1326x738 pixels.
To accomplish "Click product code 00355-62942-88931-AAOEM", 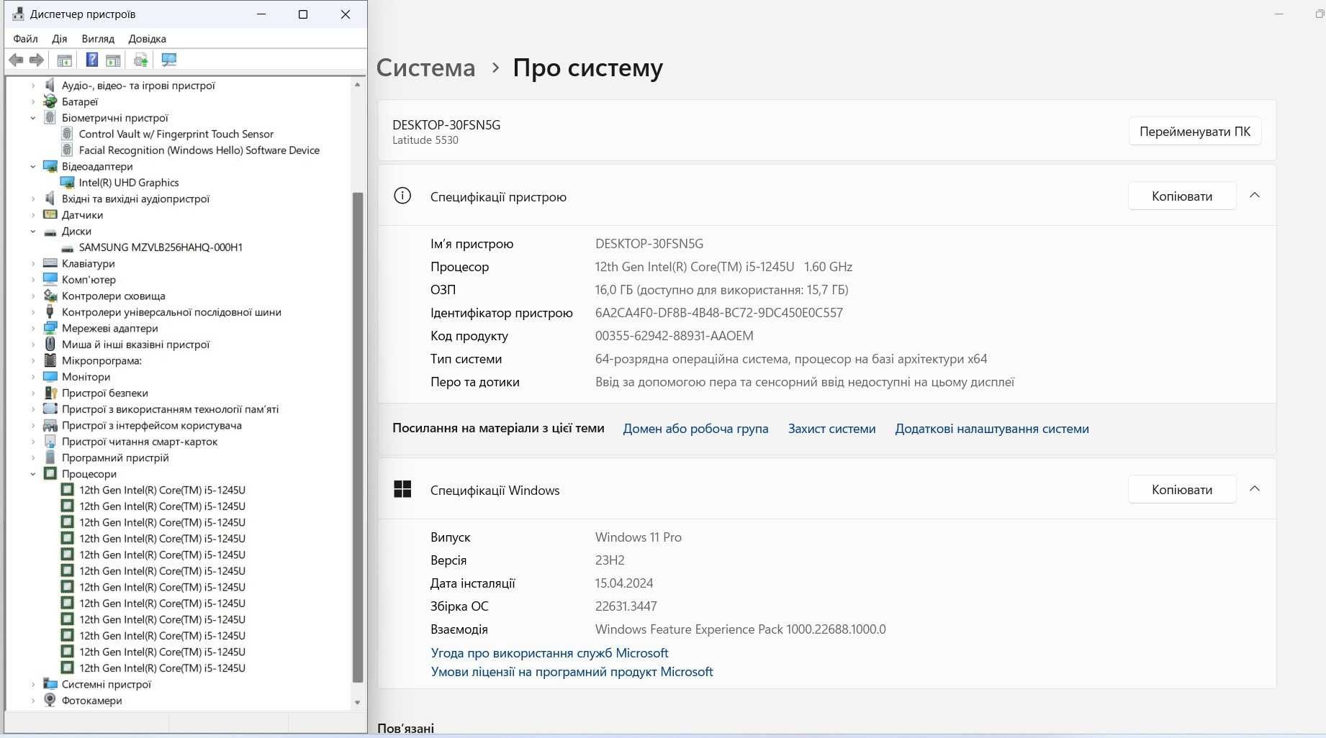I will [x=674, y=336].
